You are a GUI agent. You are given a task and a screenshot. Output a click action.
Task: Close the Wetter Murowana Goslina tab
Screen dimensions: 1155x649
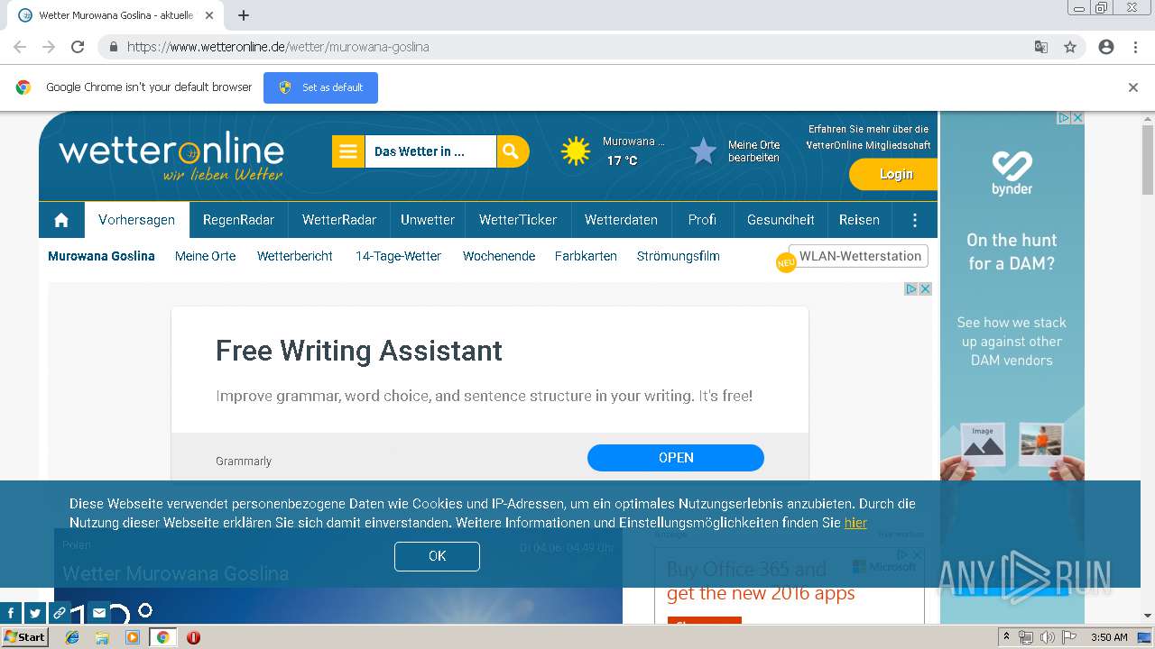[209, 15]
